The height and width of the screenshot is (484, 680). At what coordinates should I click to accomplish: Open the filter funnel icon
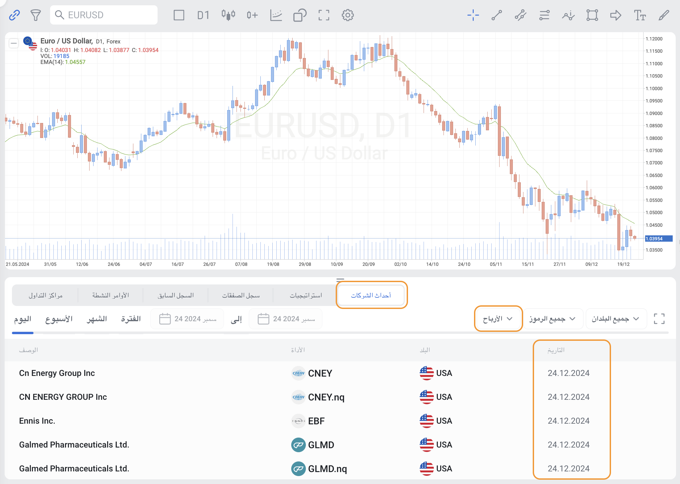[35, 15]
